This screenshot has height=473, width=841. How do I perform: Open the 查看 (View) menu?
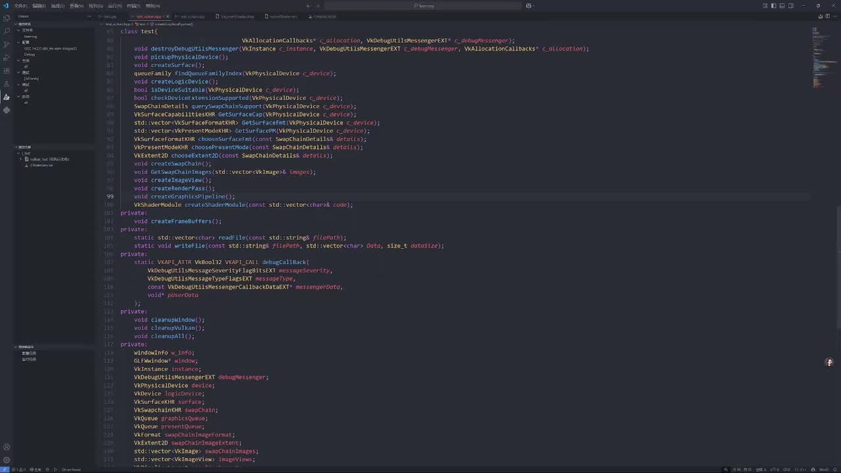tap(76, 6)
